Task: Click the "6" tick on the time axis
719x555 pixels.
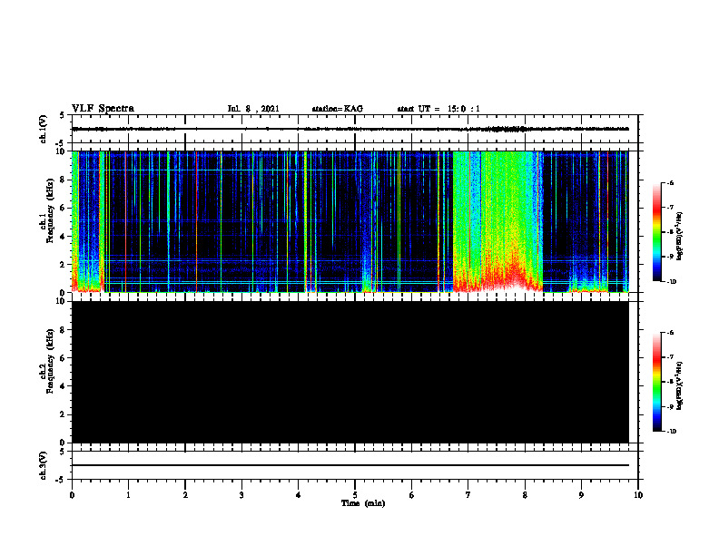Action: (412, 495)
